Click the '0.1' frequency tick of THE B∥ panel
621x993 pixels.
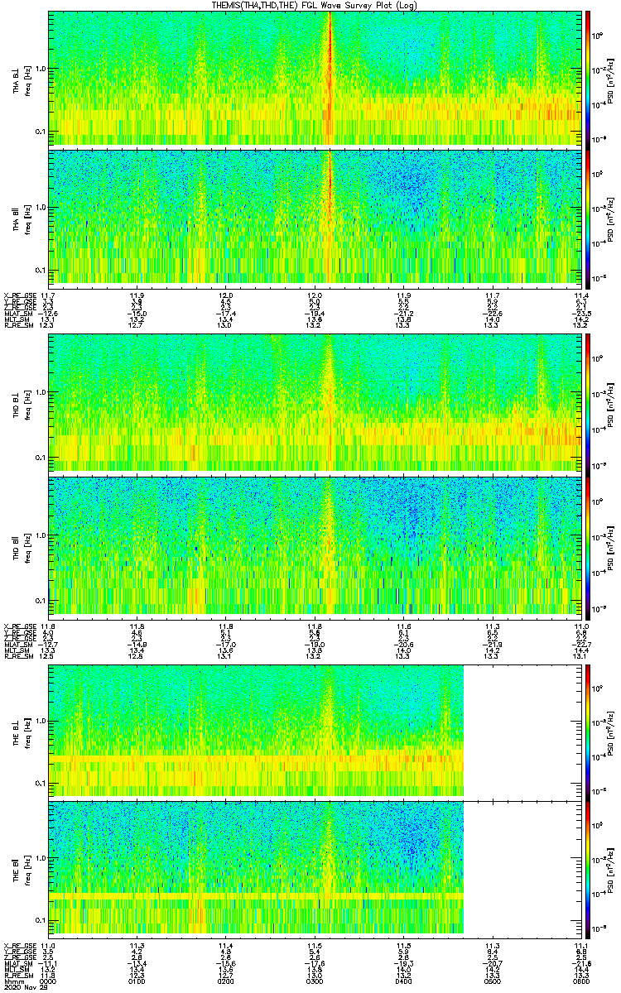pyautogui.click(x=40, y=920)
